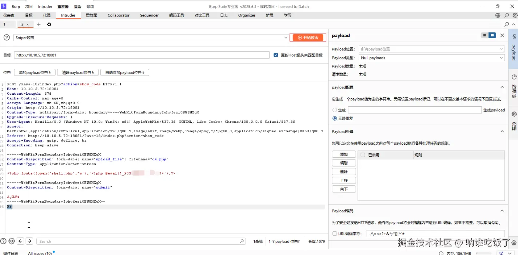The height and width of the screenshot is (255, 518).
Task: Click 添加 processing rule button
Action: point(344,154)
